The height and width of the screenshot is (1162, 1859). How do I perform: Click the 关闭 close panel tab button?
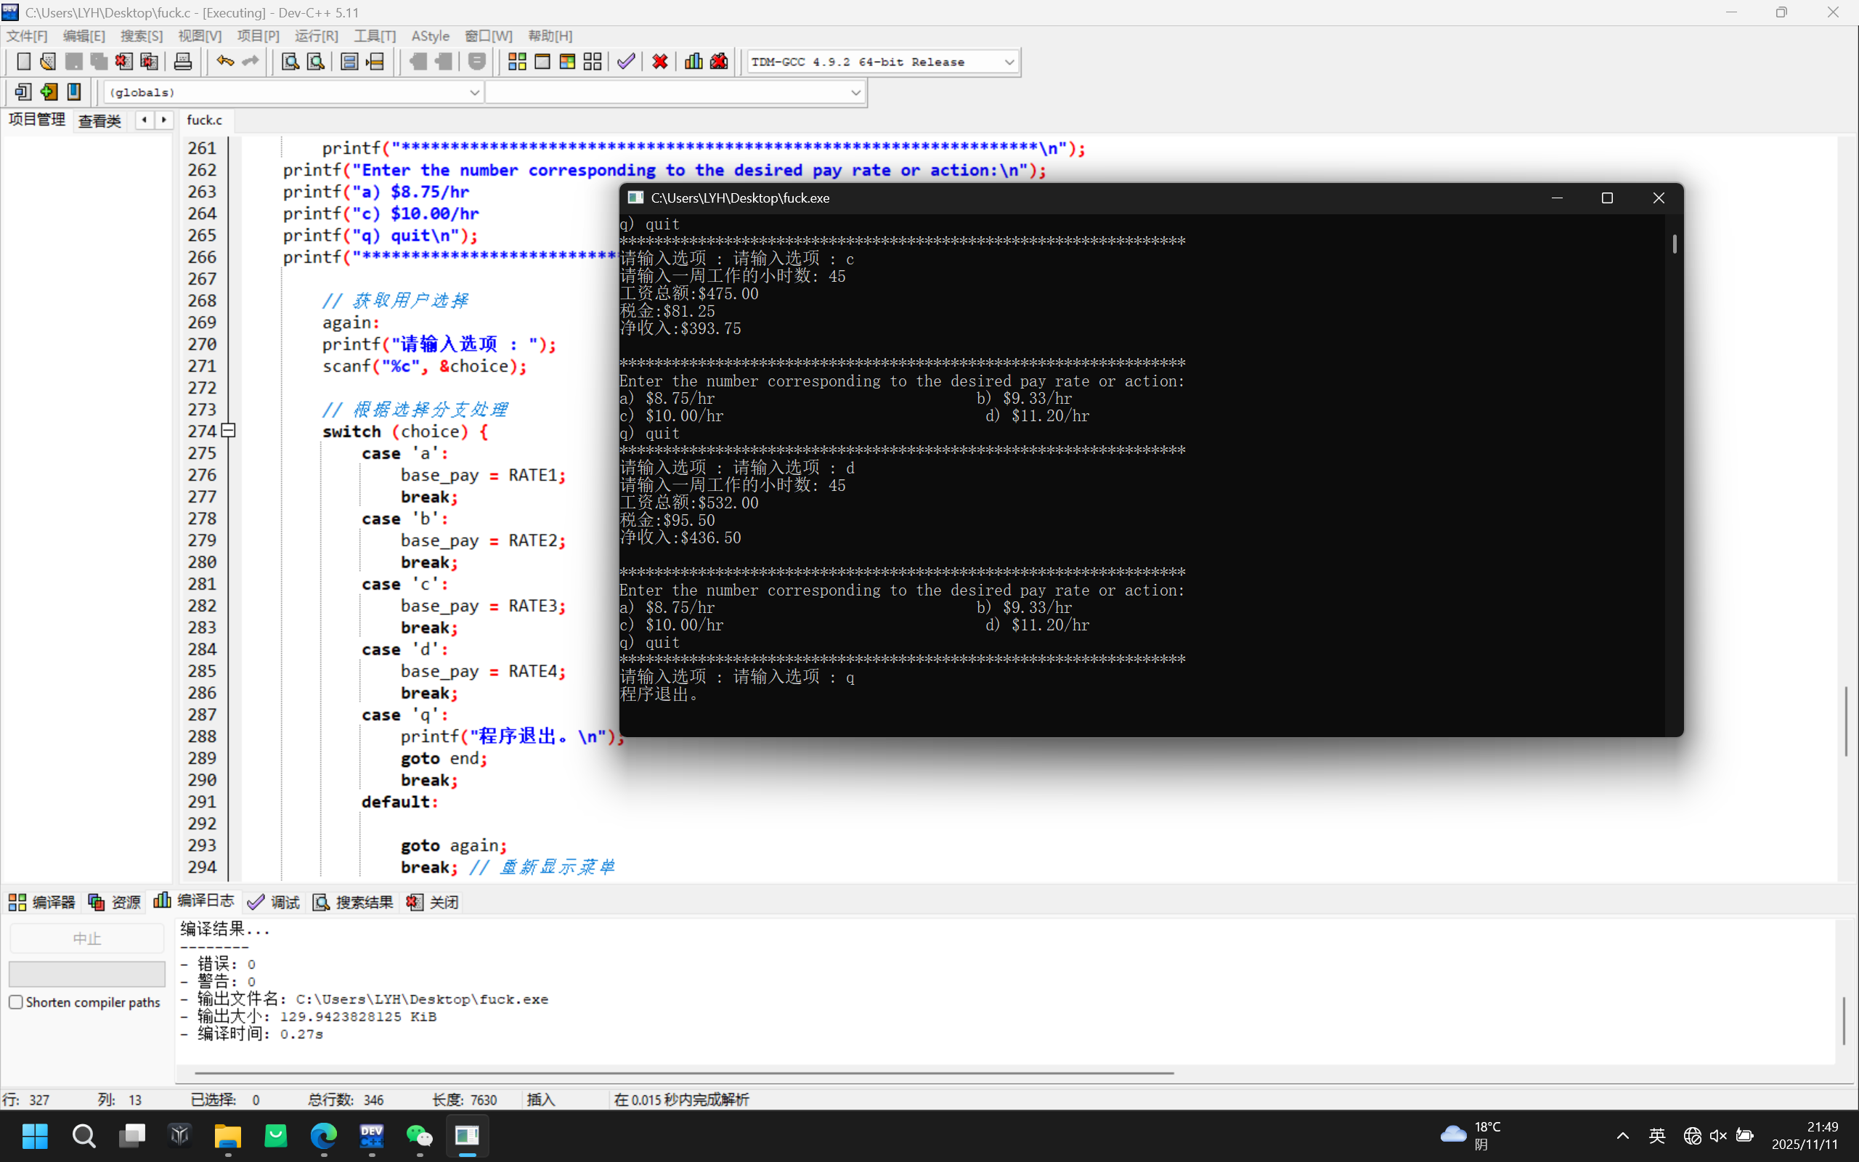[434, 901]
